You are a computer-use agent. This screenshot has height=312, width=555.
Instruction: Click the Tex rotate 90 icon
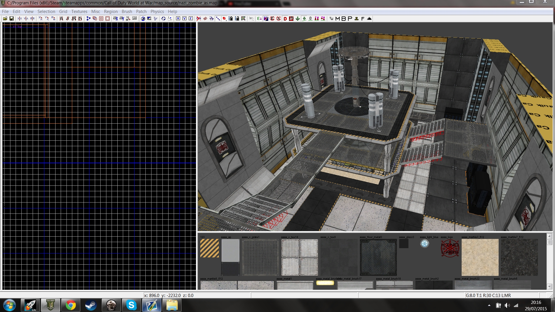tap(128, 18)
